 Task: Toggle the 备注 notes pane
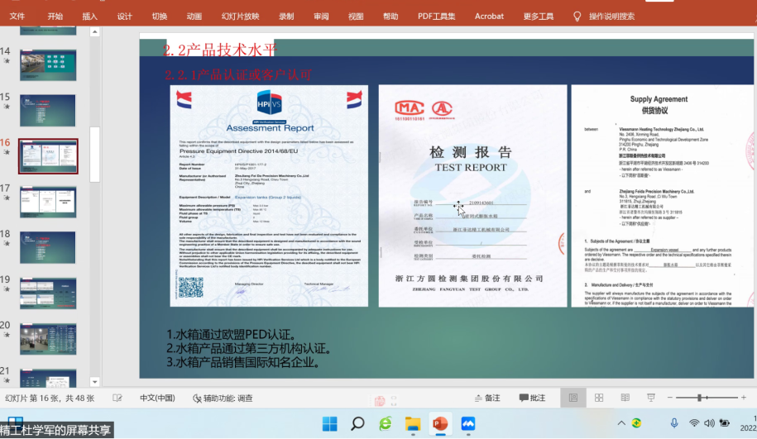[487, 398]
